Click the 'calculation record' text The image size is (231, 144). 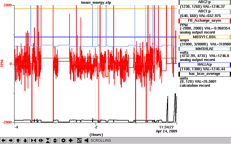195,86
